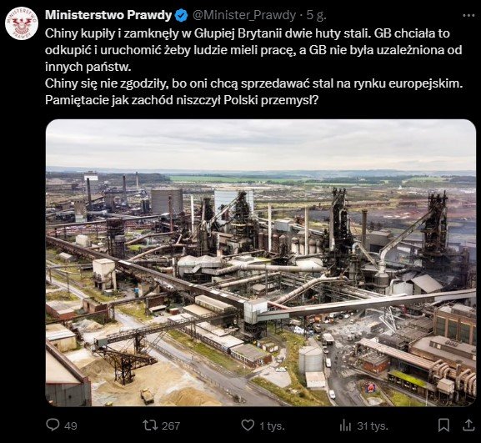
Task: Share post with upload arrow icon
Action: [x=468, y=425]
